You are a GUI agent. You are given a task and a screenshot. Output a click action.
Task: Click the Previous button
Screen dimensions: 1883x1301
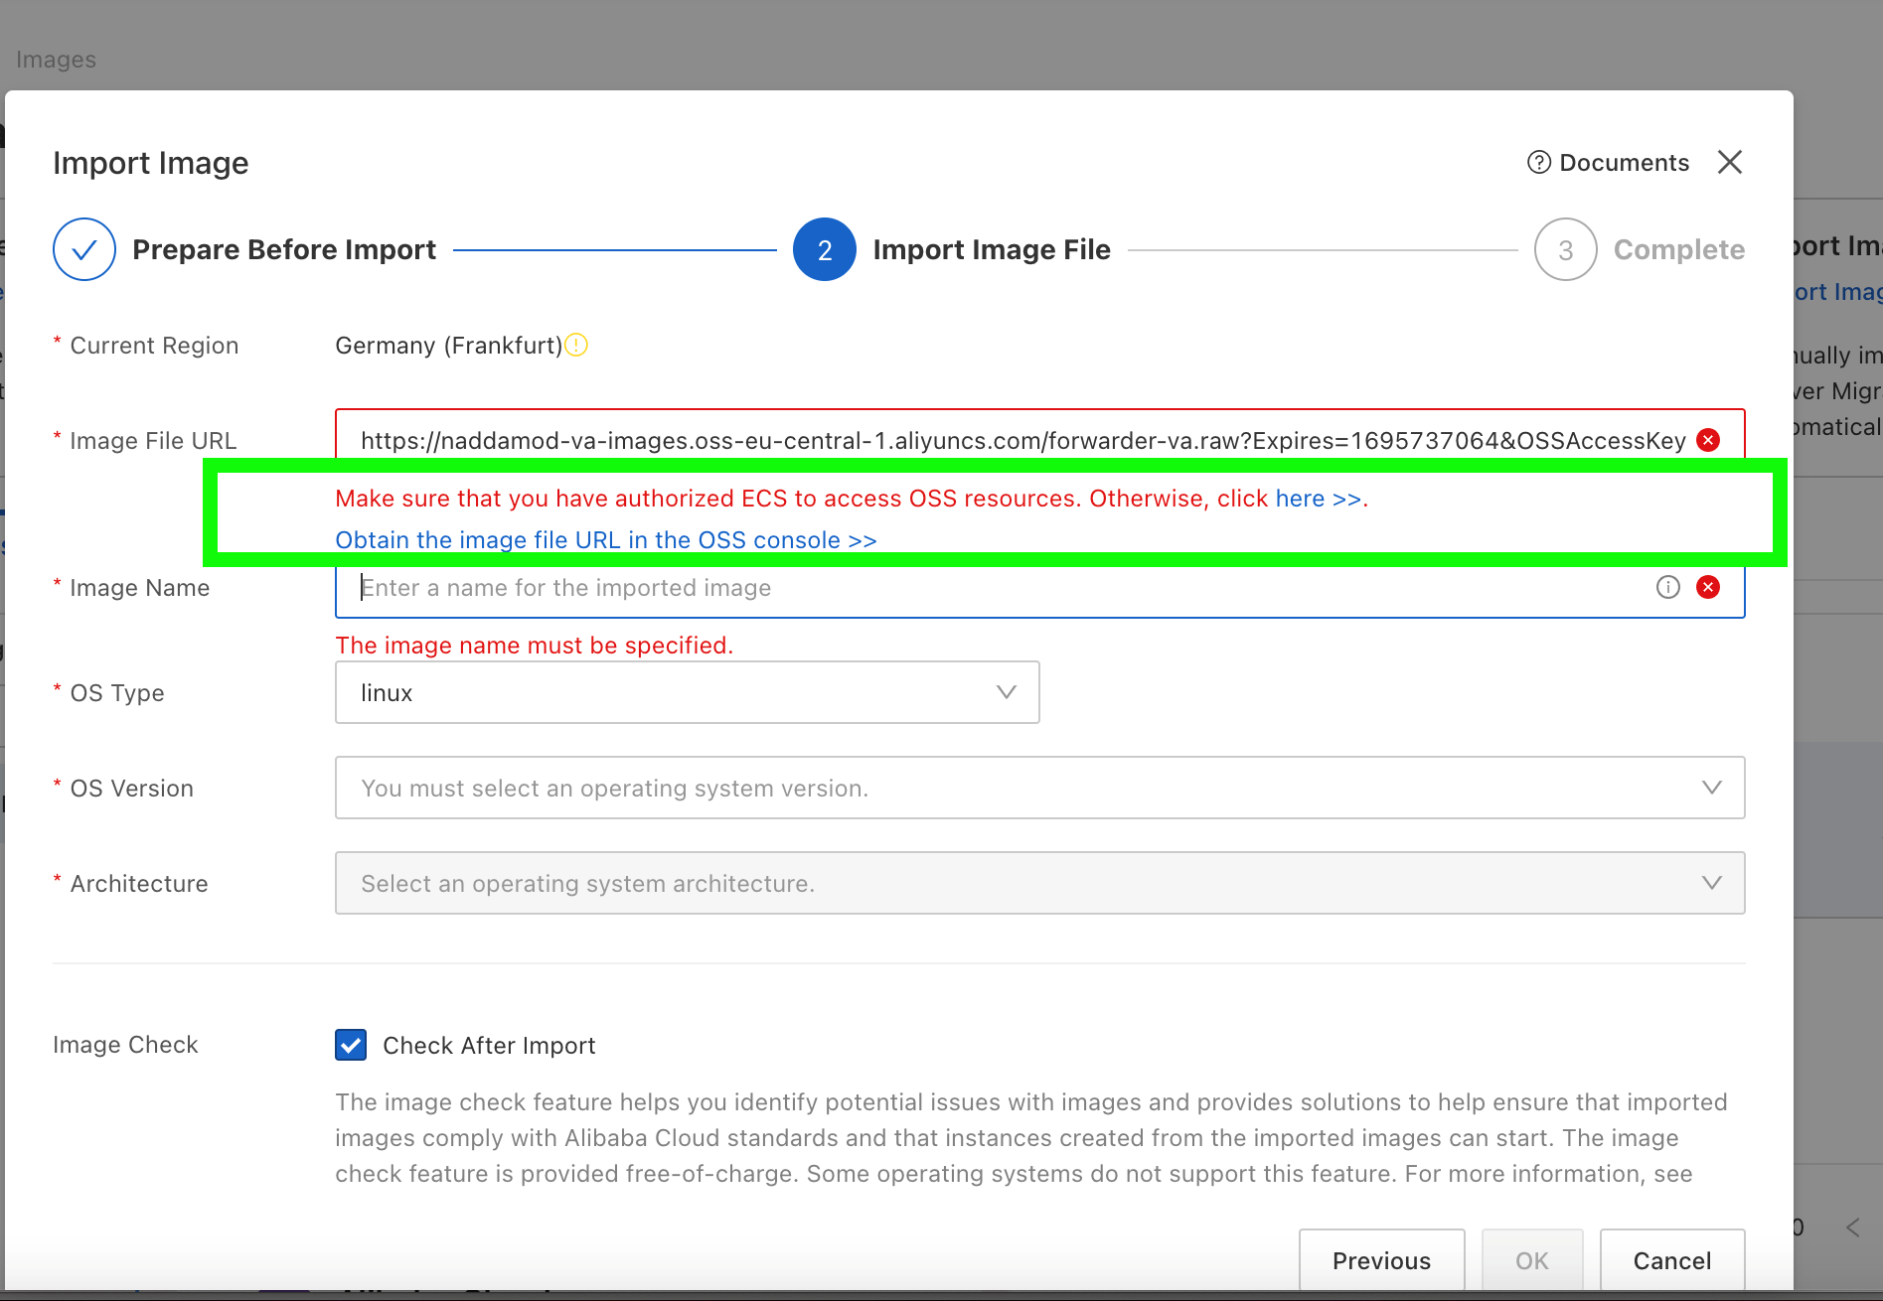tap(1382, 1260)
